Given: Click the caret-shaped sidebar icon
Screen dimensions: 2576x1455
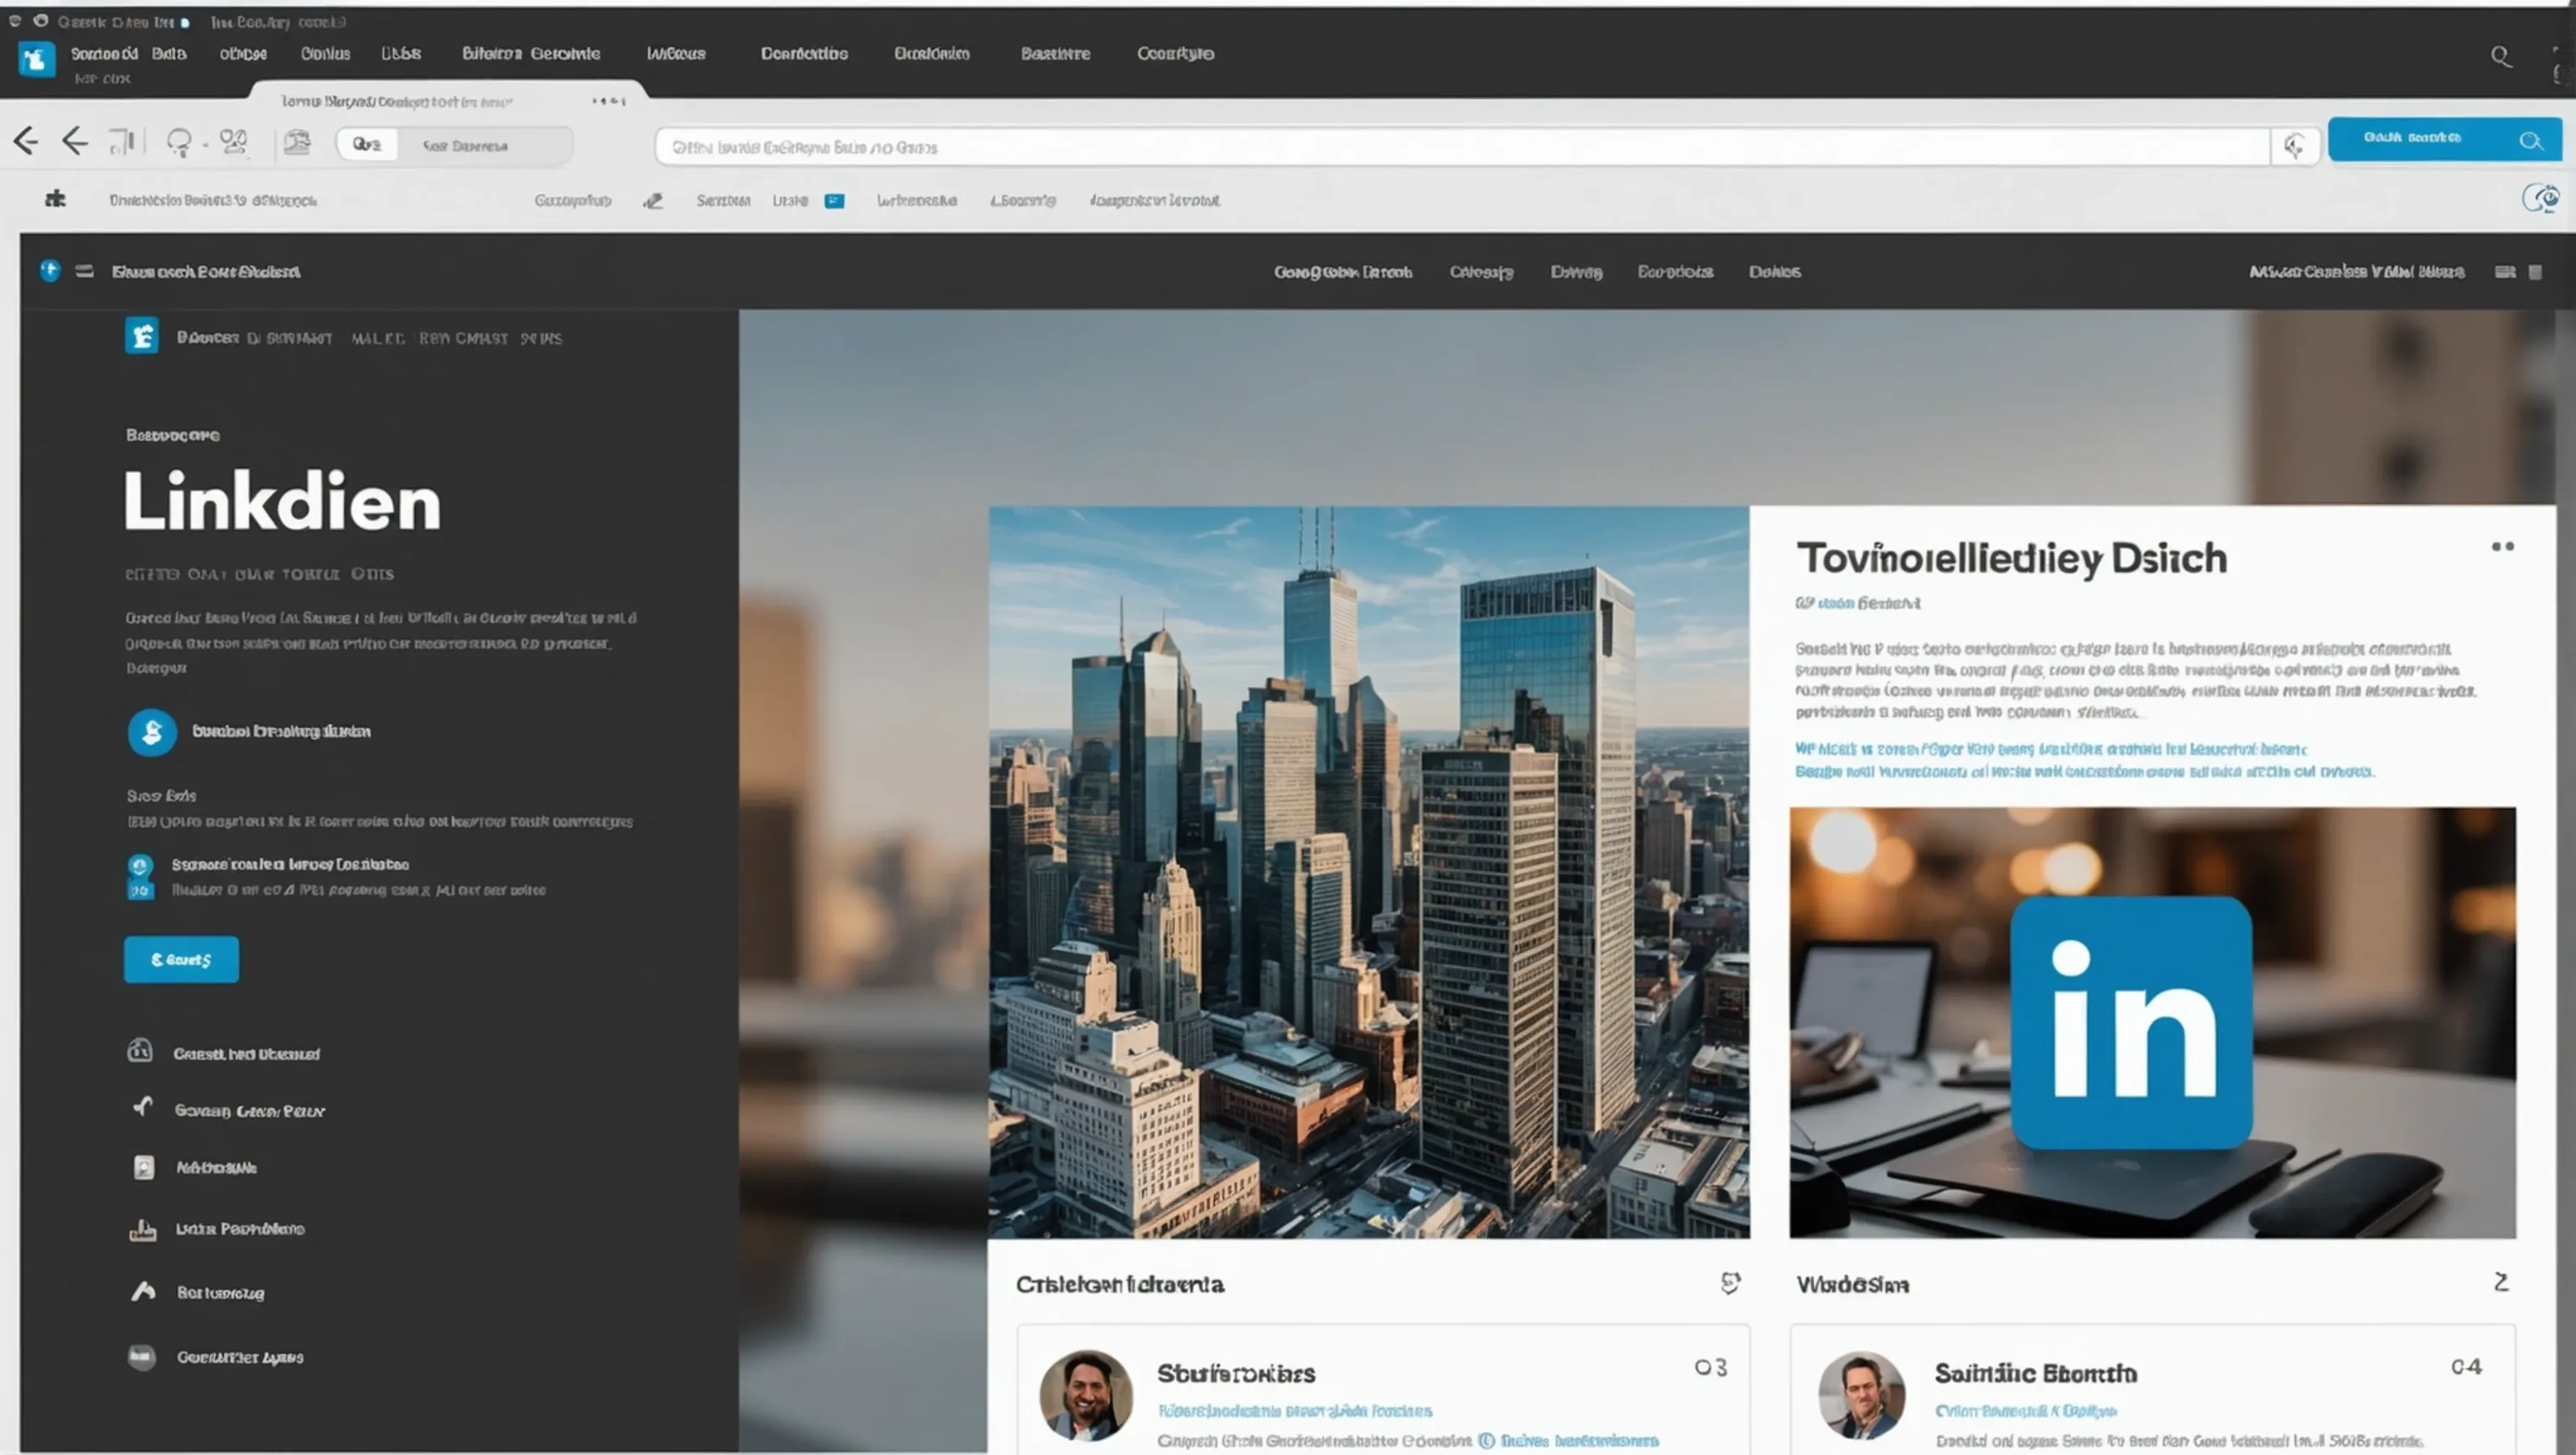Looking at the screenshot, I should click(143, 1291).
